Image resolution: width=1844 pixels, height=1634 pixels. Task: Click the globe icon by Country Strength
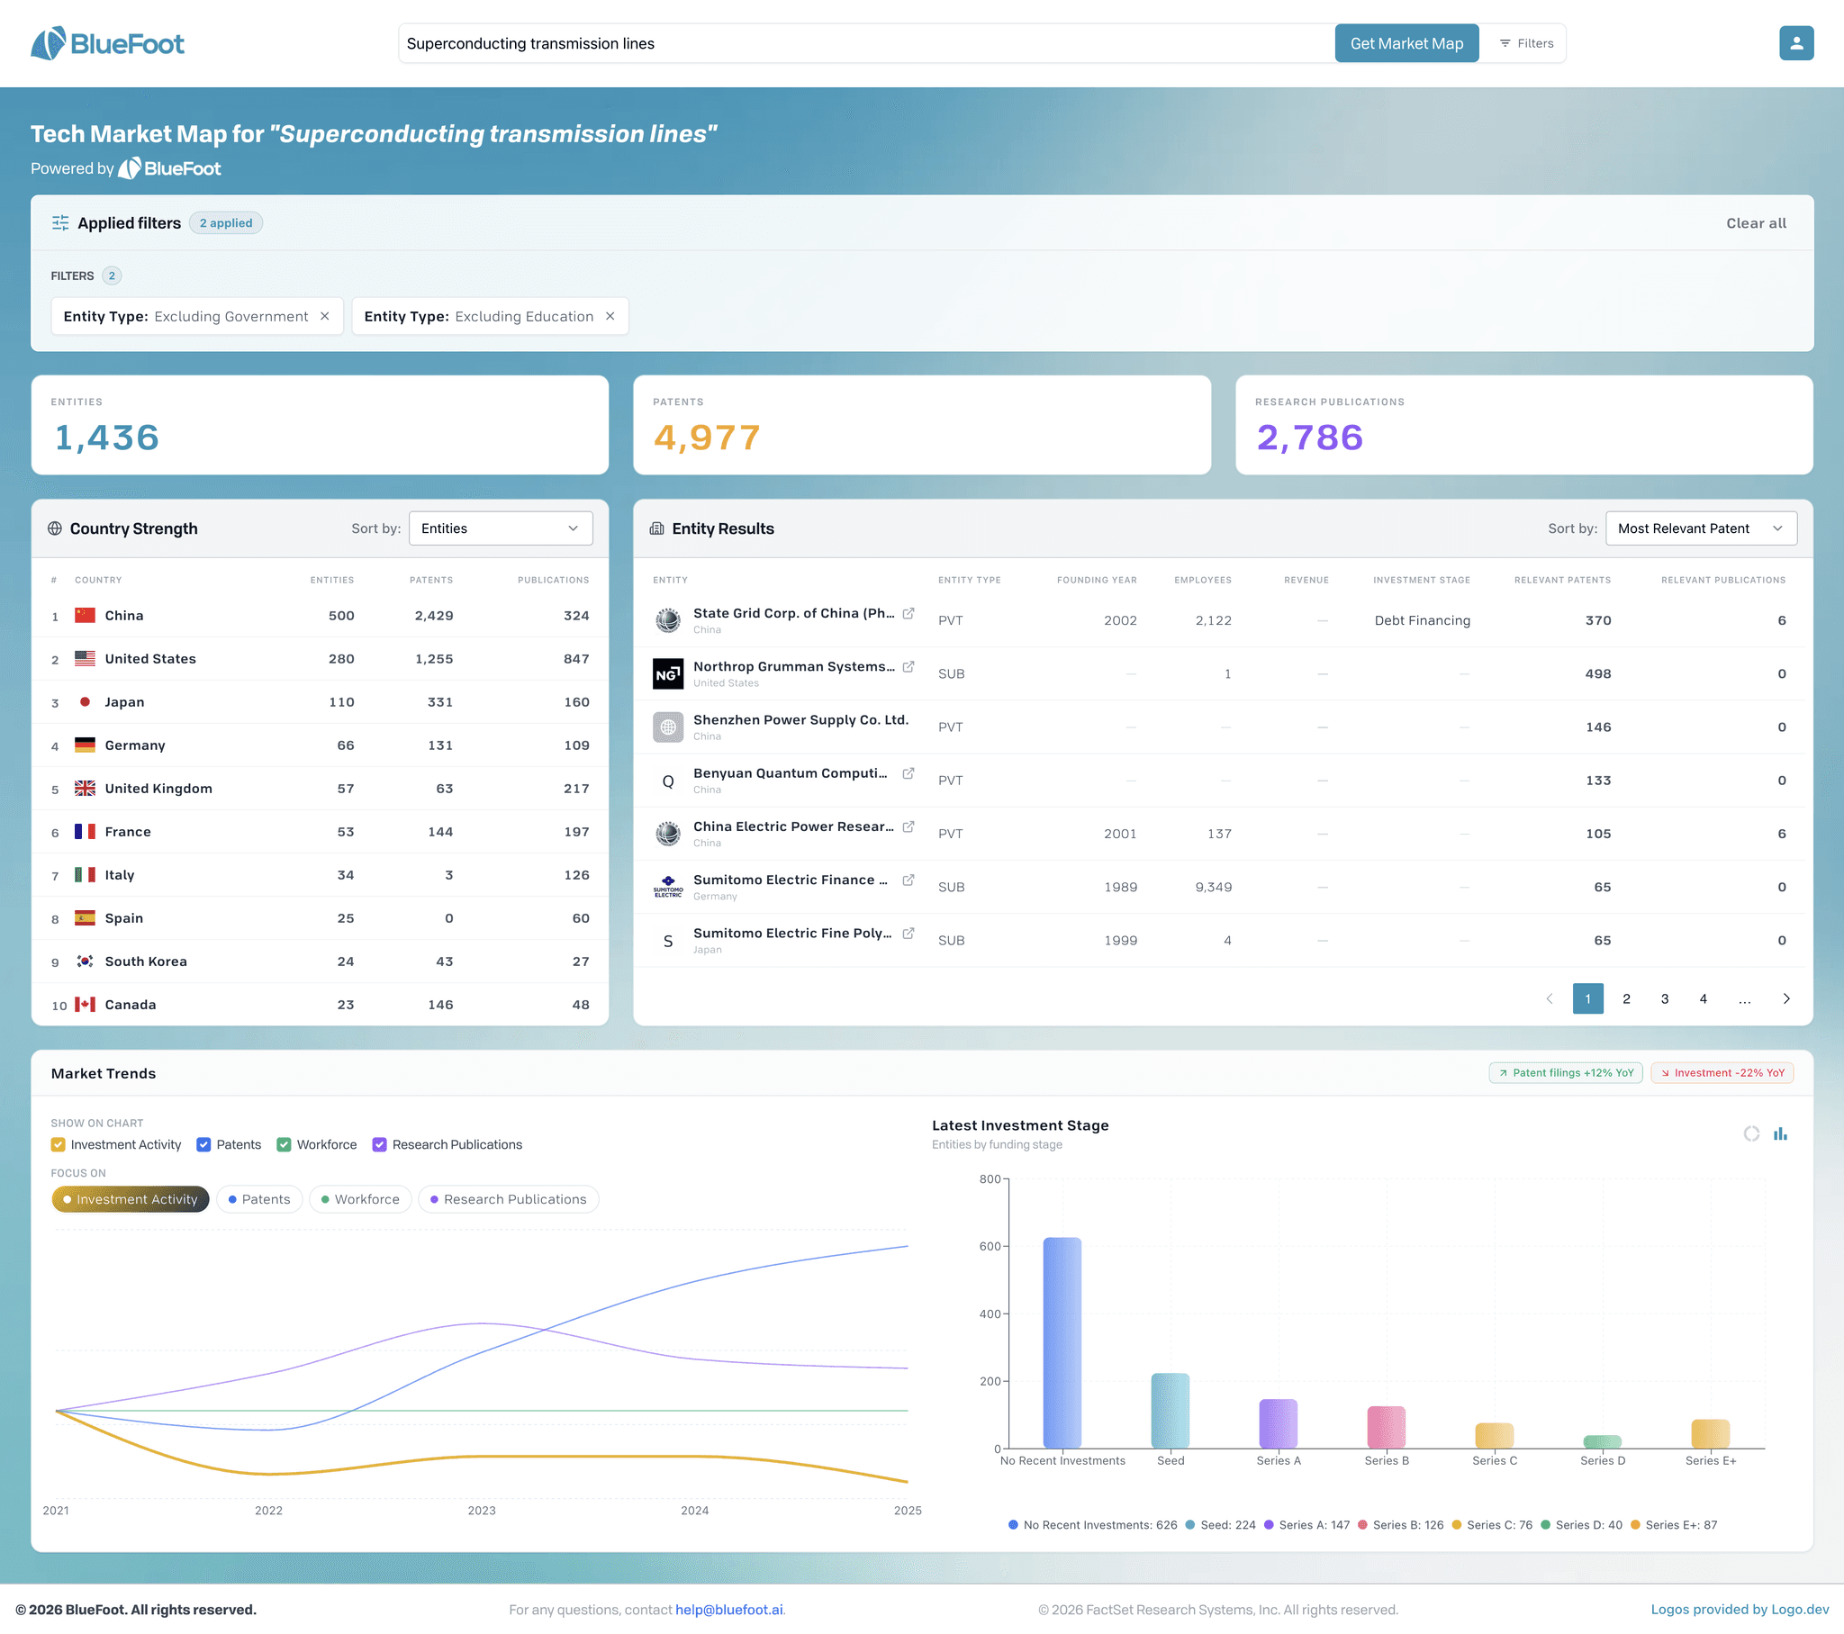click(x=55, y=528)
